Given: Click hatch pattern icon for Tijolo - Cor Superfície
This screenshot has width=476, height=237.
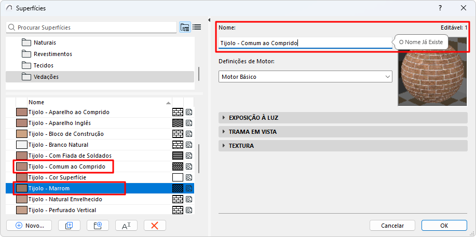Looking at the screenshot, I should [x=178, y=177].
